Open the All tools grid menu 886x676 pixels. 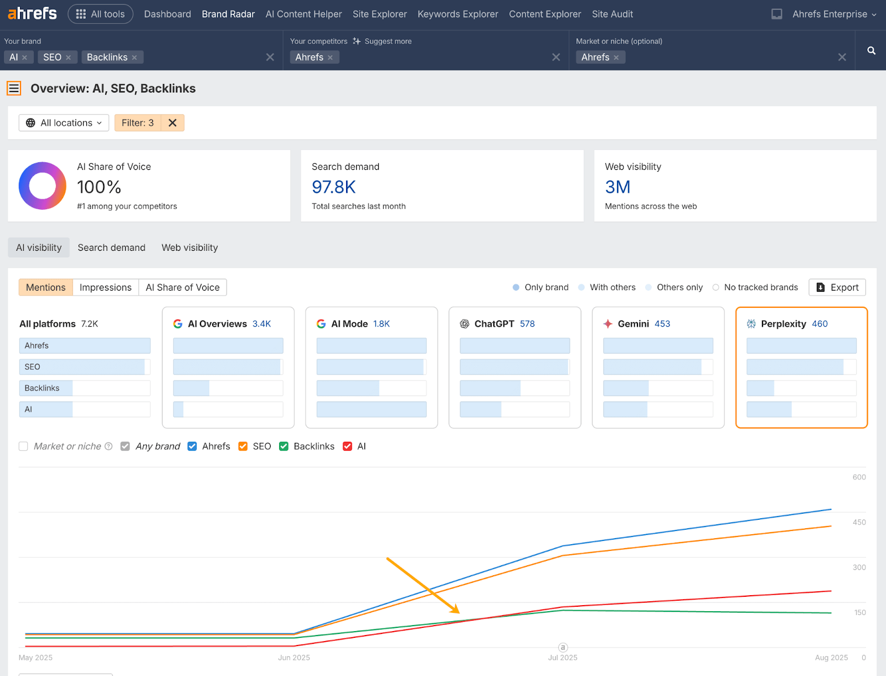point(100,14)
